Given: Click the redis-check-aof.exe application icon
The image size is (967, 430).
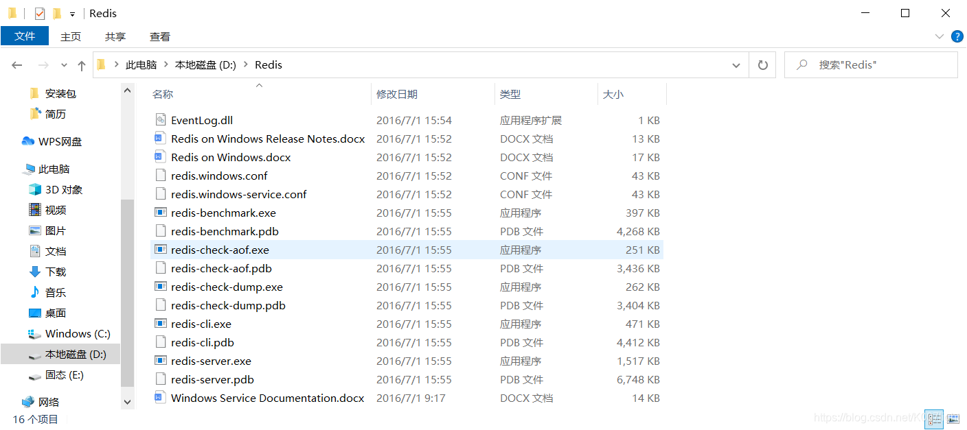Looking at the screenshot, I should point(161,250).
